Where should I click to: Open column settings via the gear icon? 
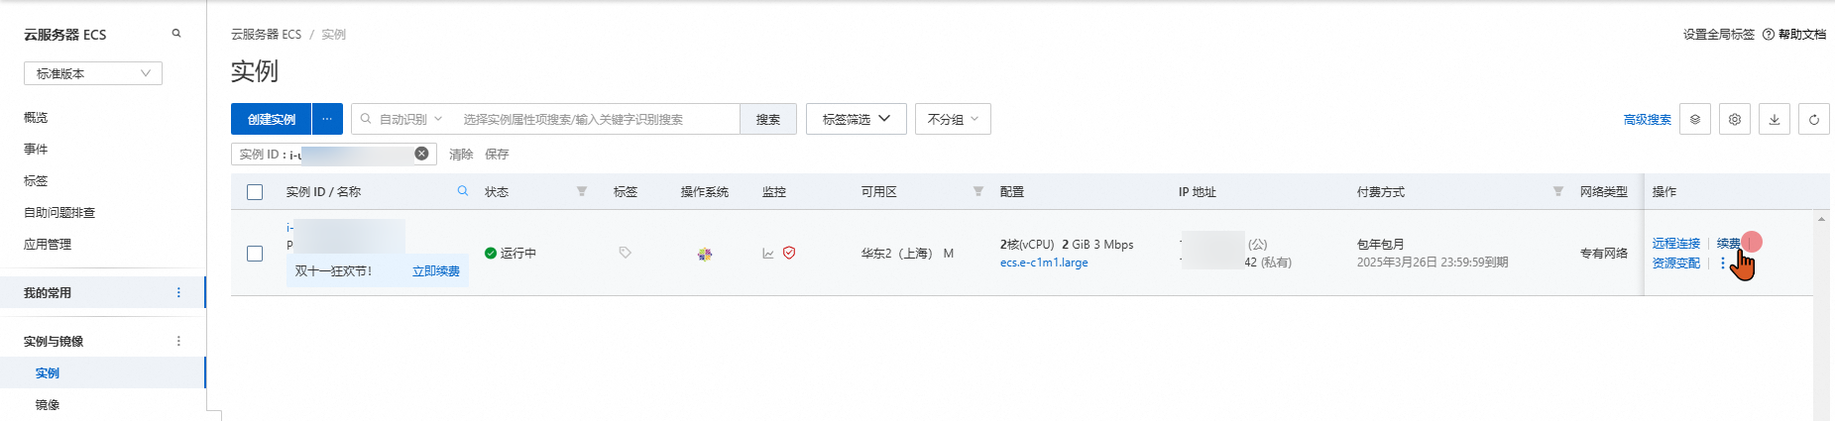(1734, 119)
